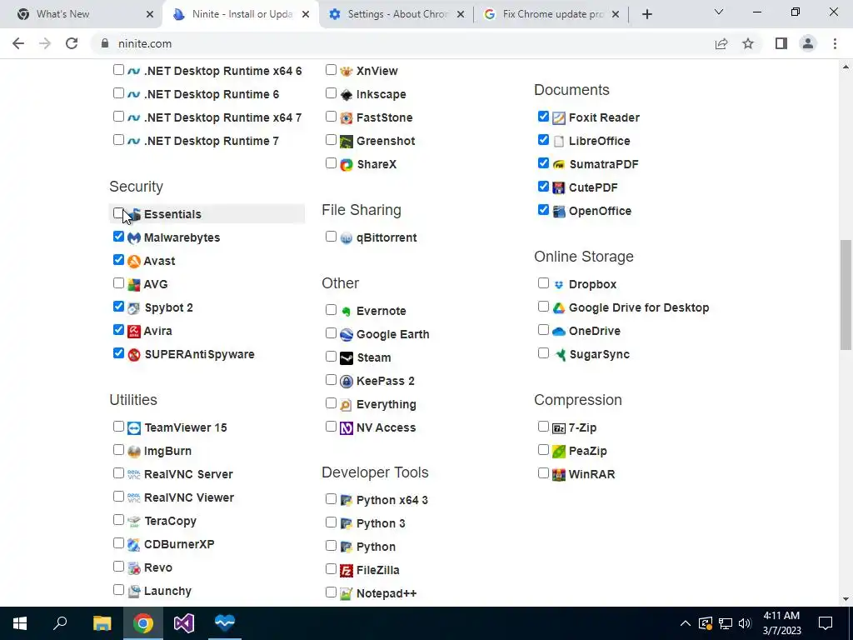This screenshot has height=640, width=853.
Task: Toggle the Chrome side panel icon
Action: click(781, 43)
